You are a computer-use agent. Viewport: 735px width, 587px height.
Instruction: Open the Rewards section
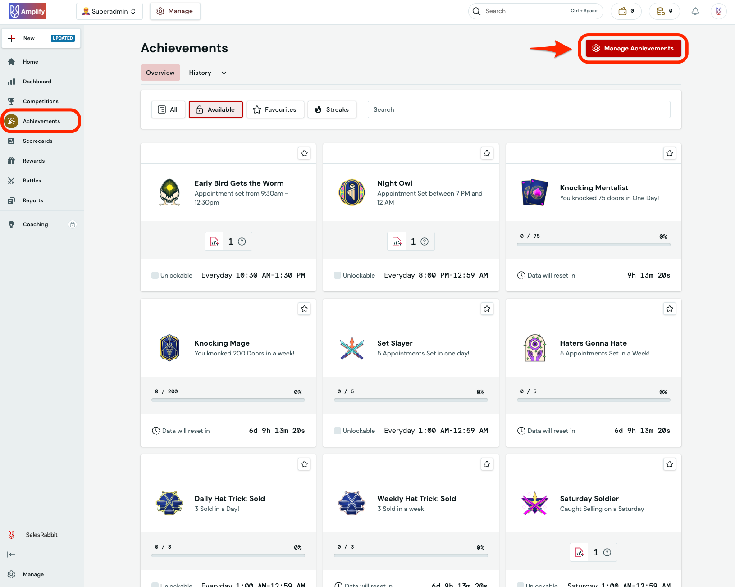click(34, 160)
